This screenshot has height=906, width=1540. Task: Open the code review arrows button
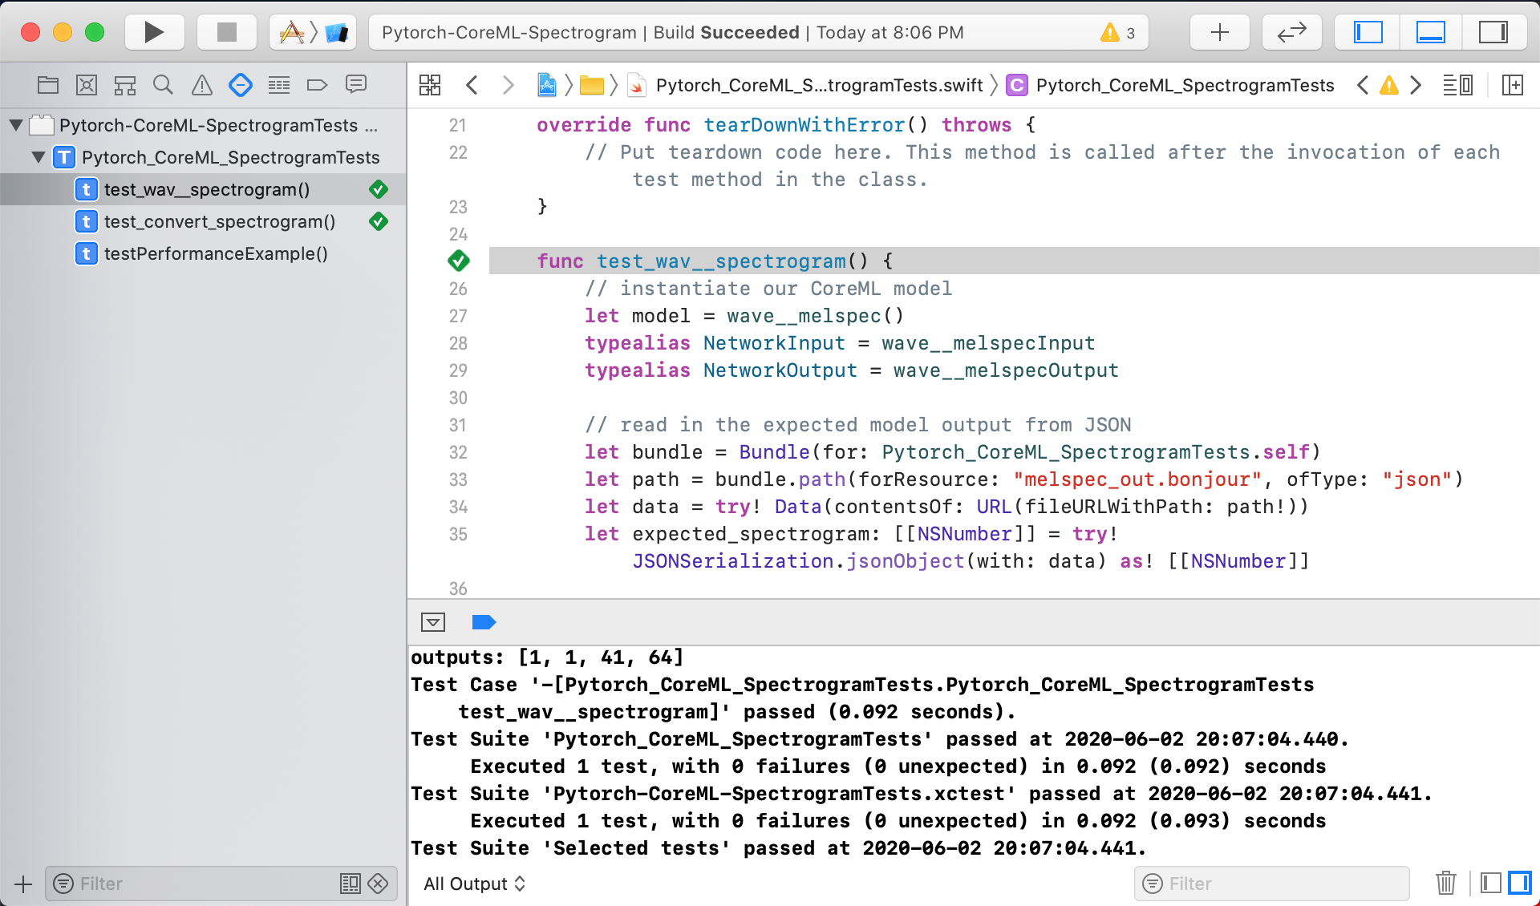(1291, 32)
